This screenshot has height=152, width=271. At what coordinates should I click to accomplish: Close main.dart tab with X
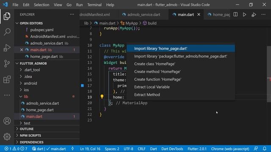pos(199,14)
